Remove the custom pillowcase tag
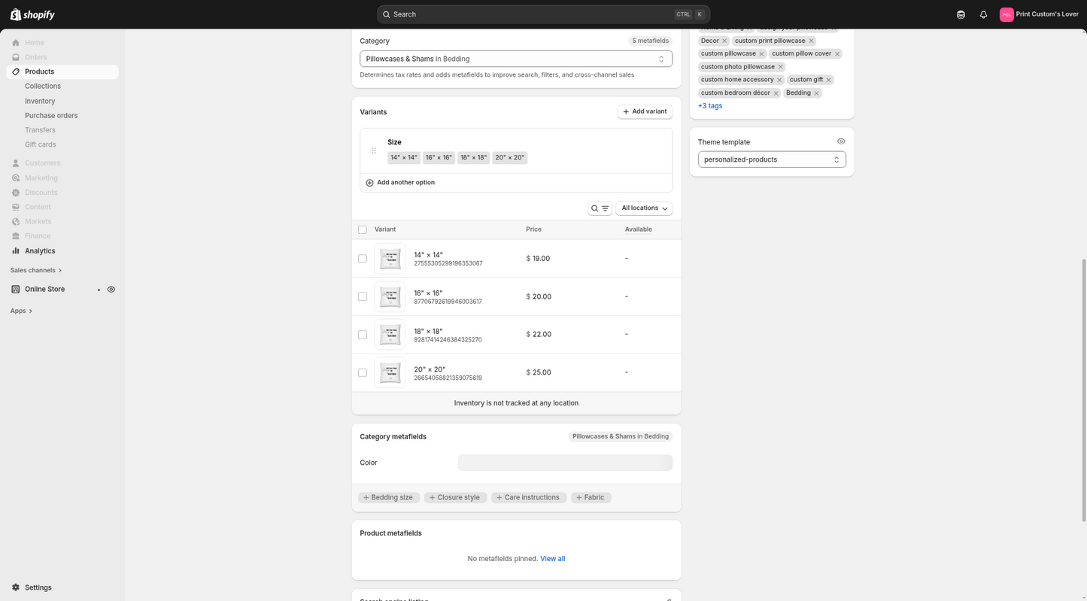1087x601 pixels. click(x=761, y=53)
